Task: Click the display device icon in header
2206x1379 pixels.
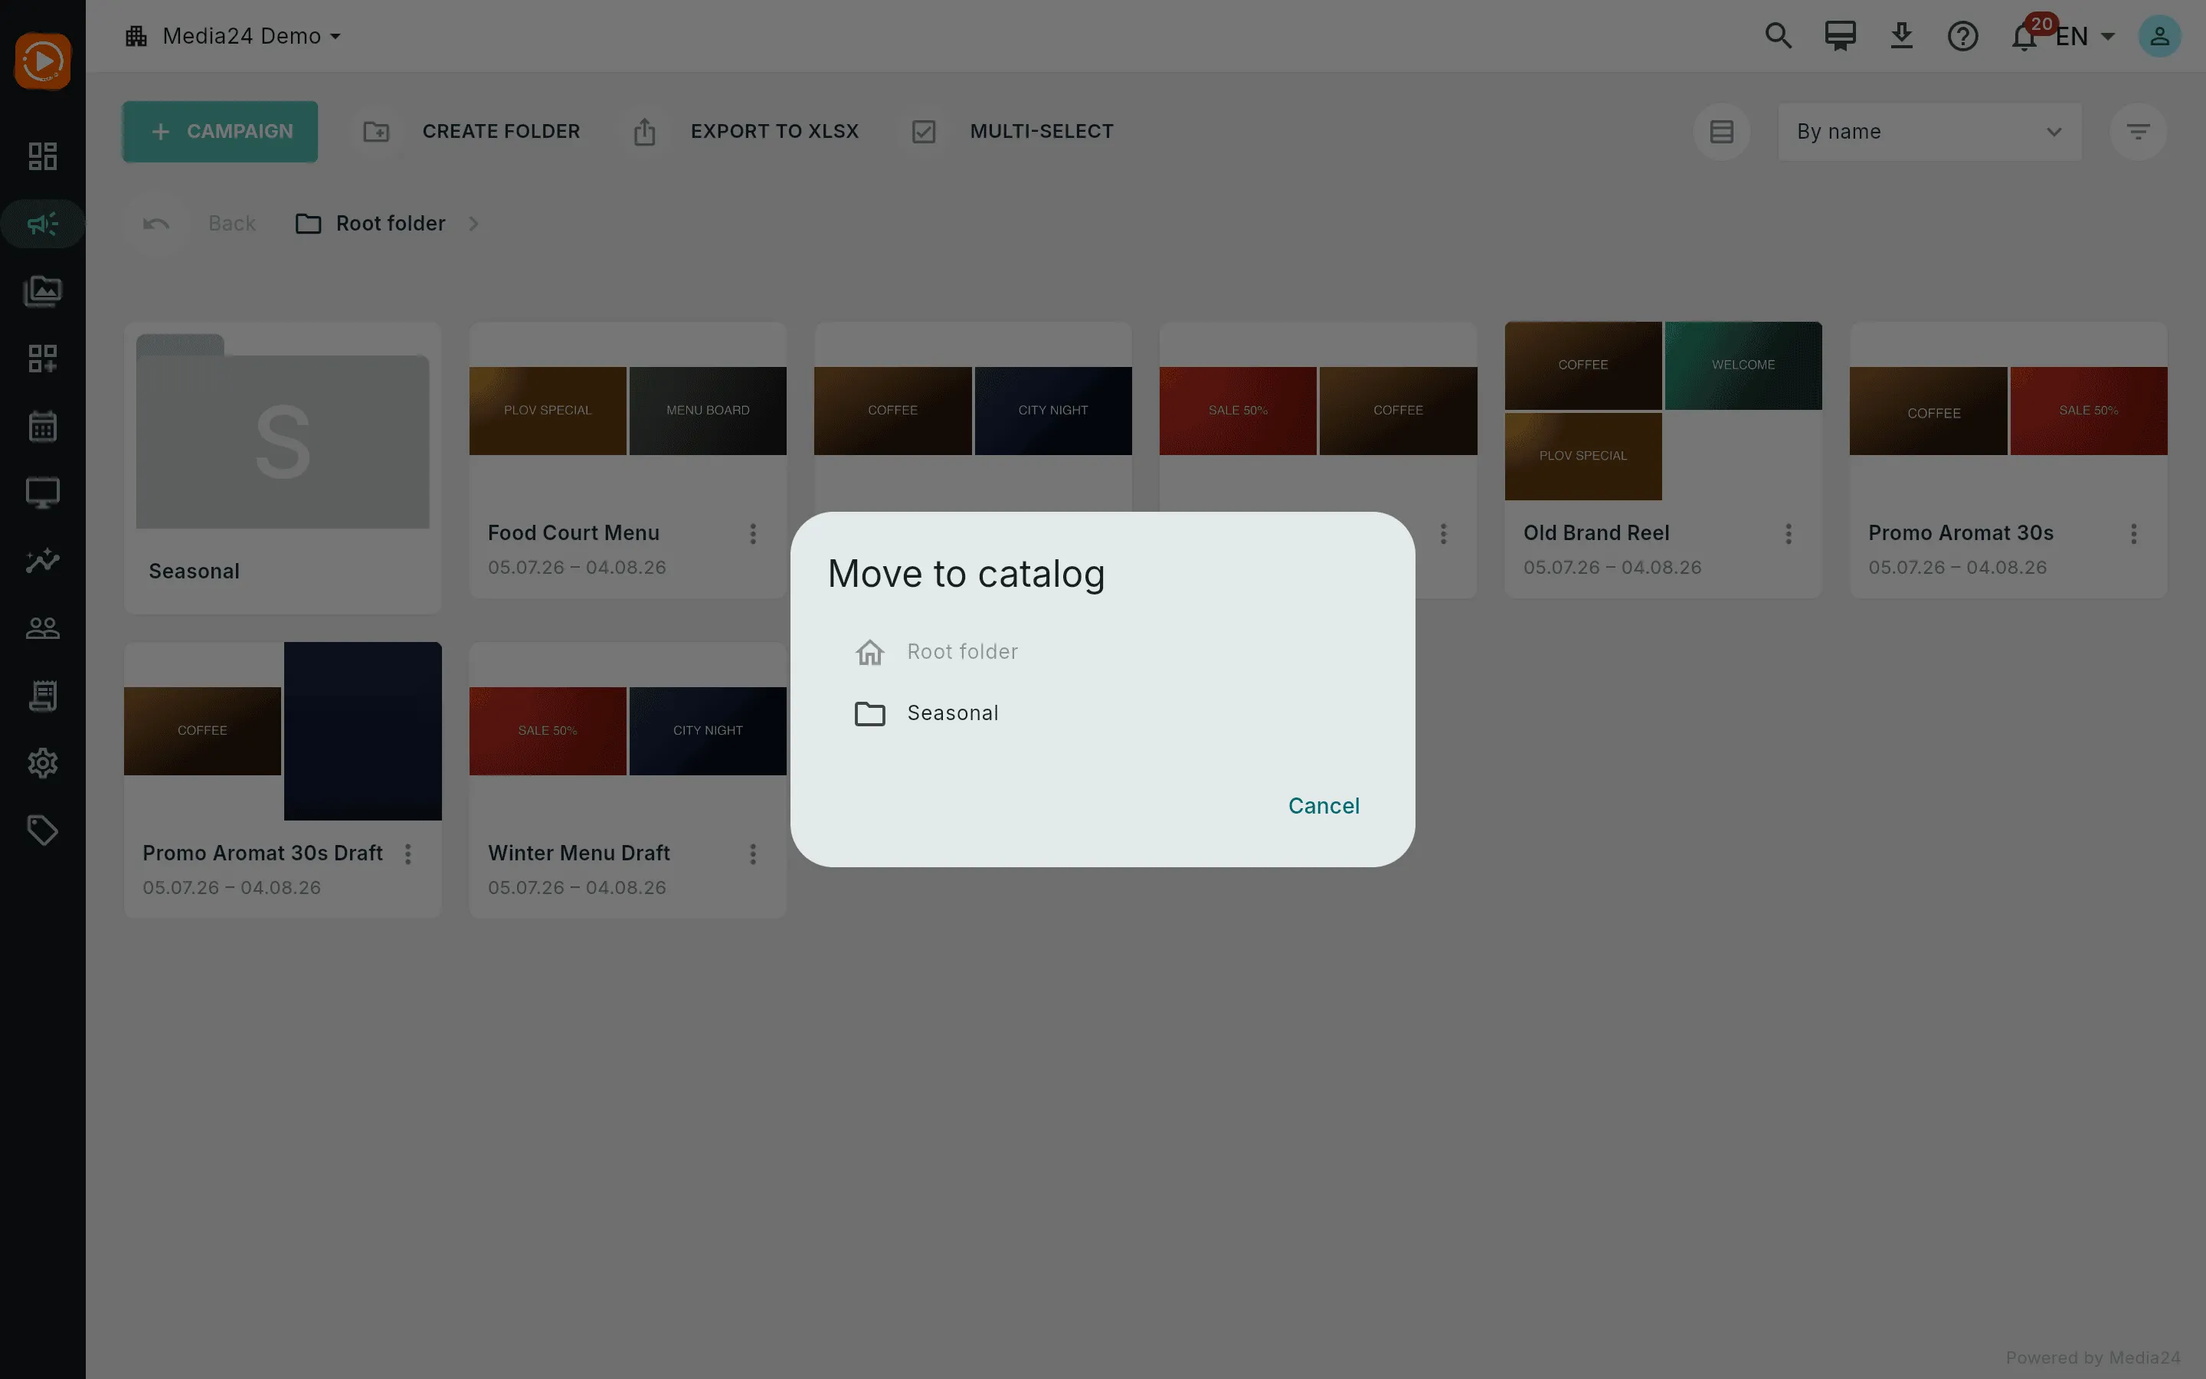Action: 1840,35
